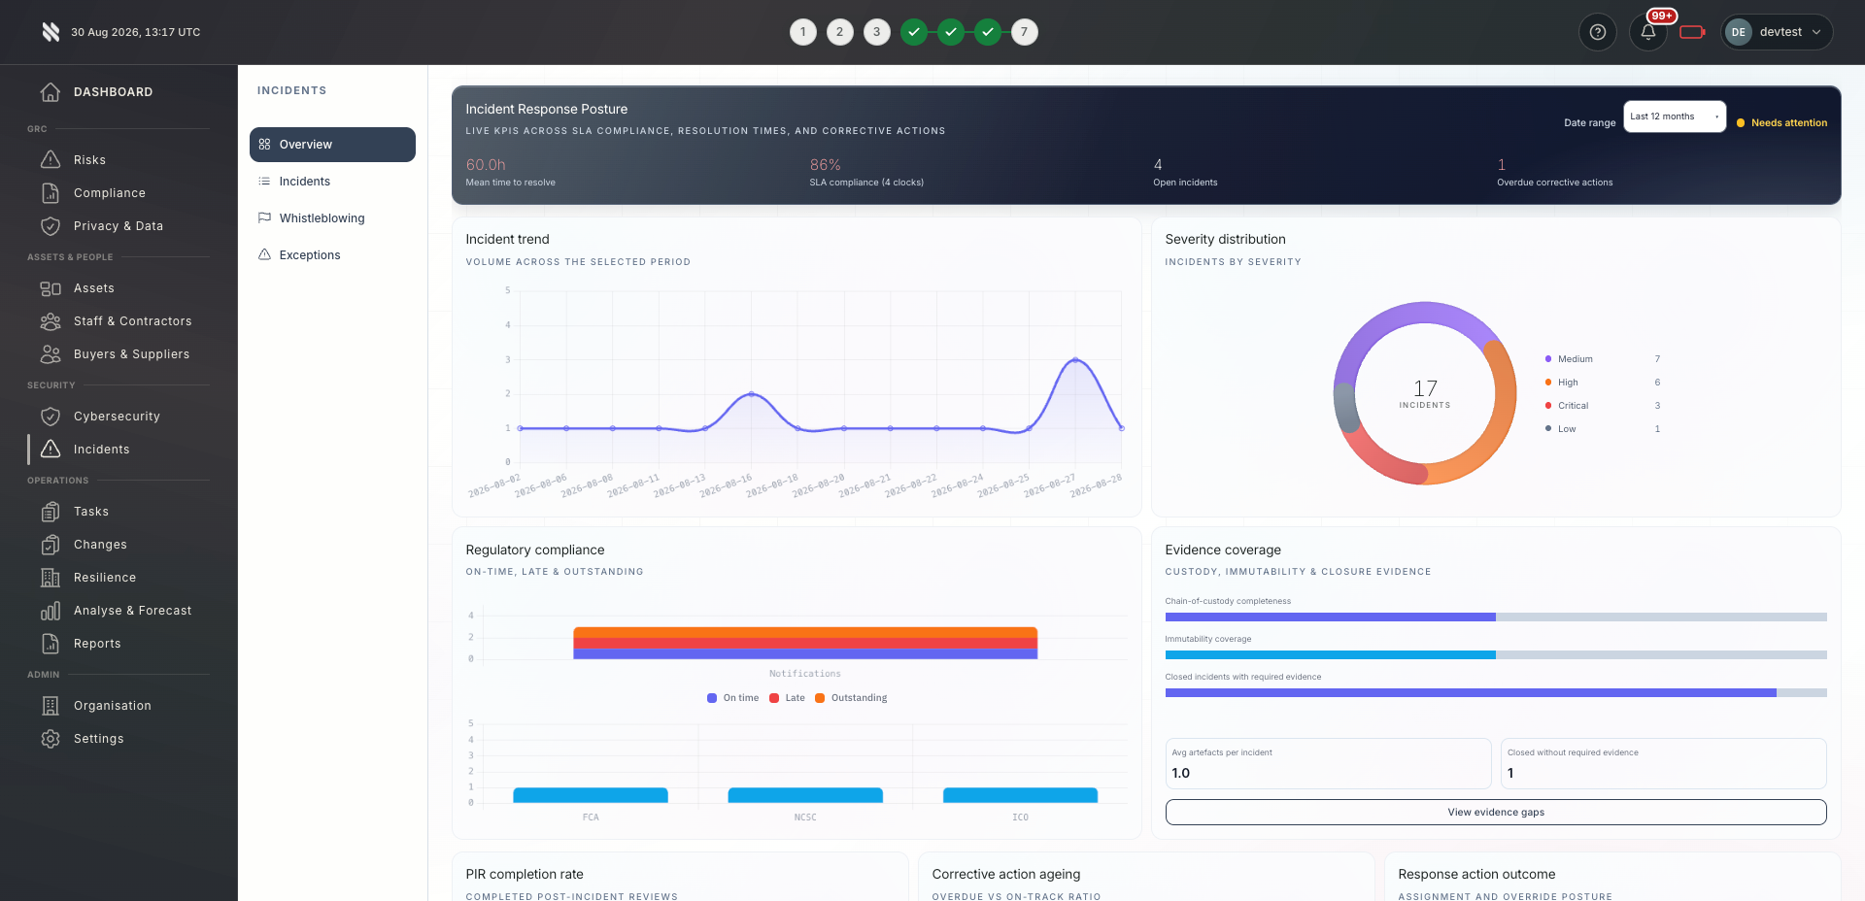The height and width of the screenshot is (901, 1865).
Task: Click the Analyse & Forecast chart icon
Action: pyautogui.click(x=51, y=611)
